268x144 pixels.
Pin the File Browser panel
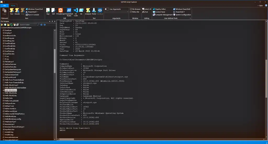click(52, 21)
